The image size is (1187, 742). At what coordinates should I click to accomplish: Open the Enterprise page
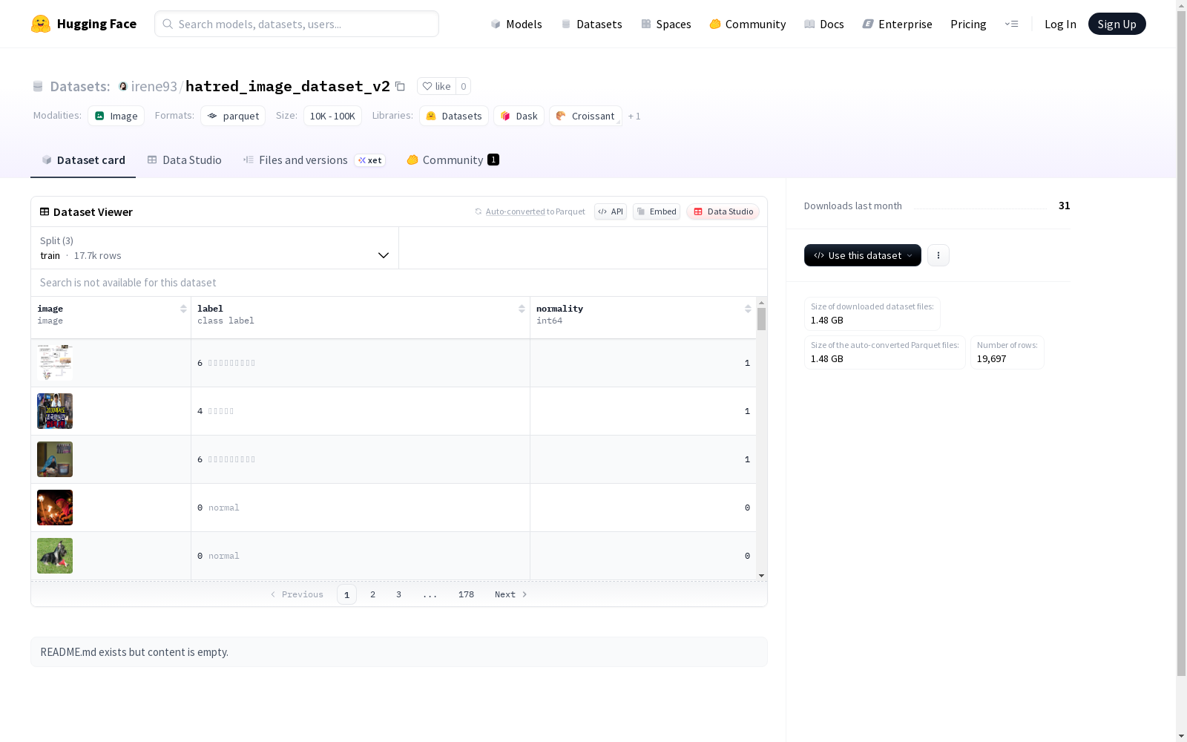coord(898,24)
